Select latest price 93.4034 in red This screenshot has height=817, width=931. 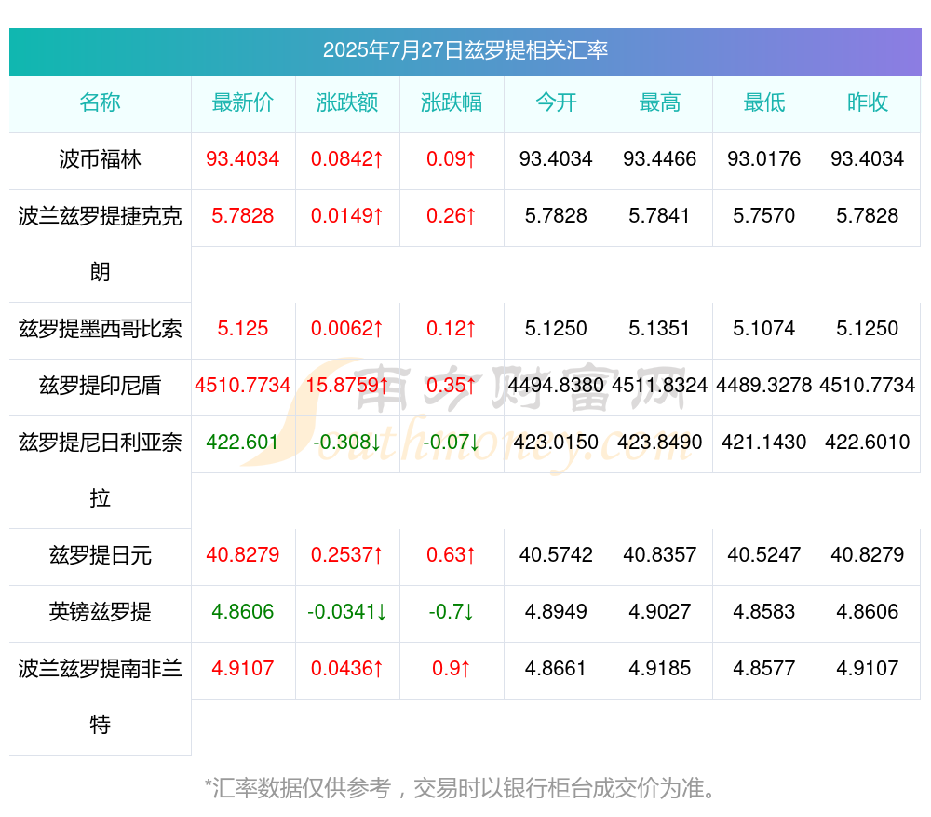pyautogui.click(x=243, y=159)
